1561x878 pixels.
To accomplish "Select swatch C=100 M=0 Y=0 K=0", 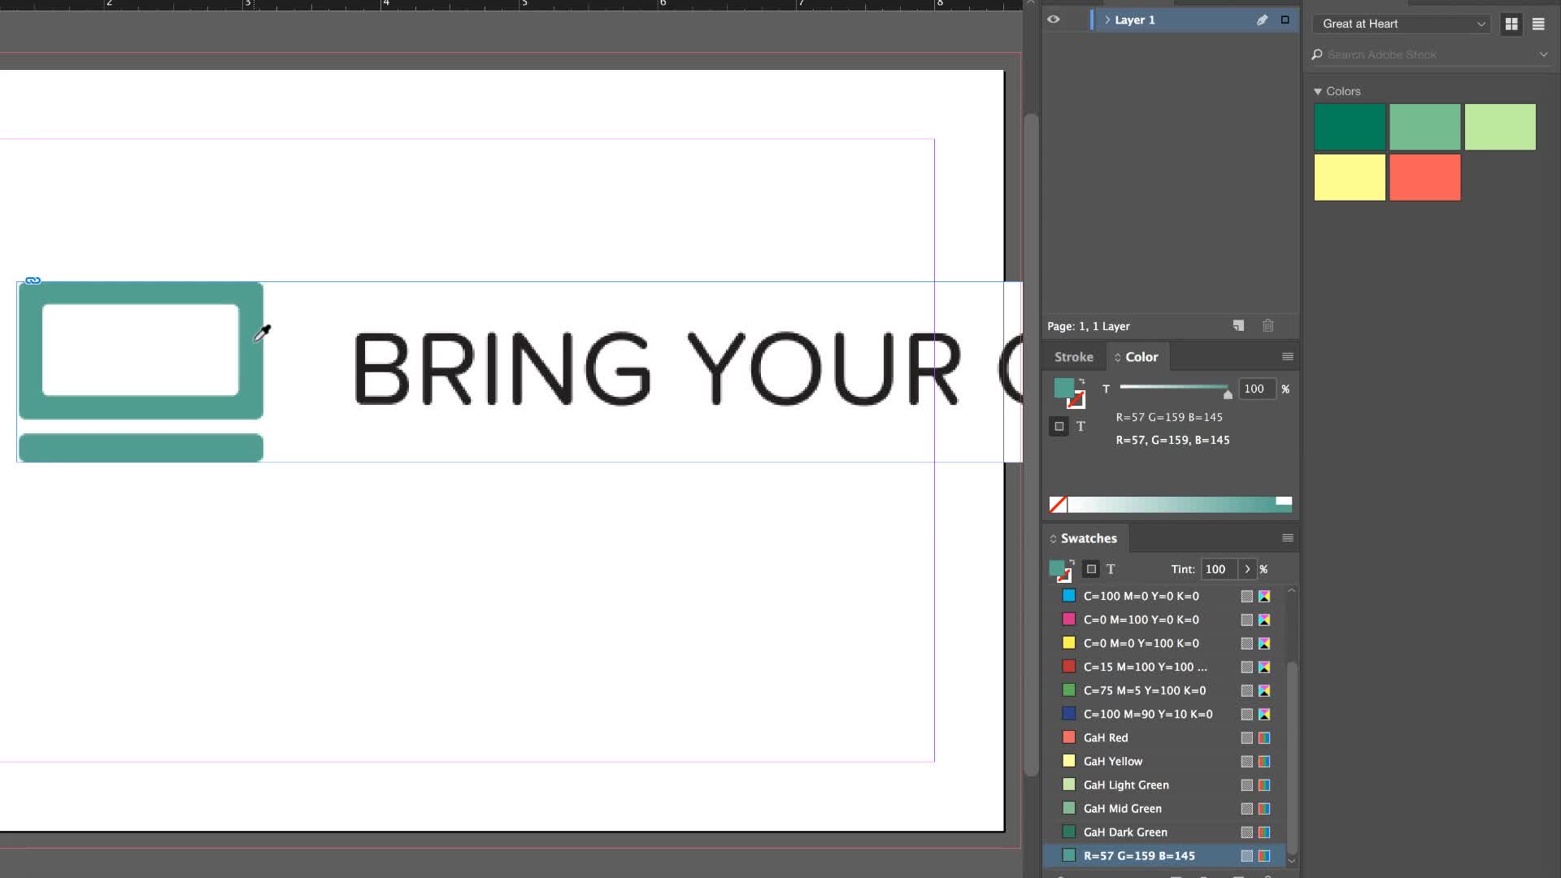I will point(1164,596).
